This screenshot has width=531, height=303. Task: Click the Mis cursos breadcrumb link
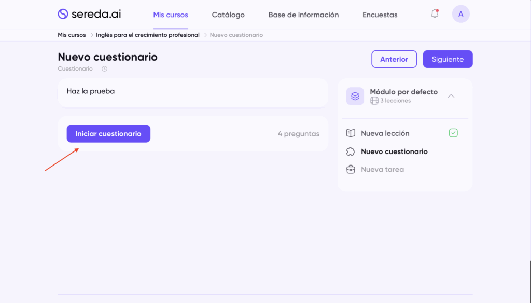pyautogui.click(x=72, y=35)
